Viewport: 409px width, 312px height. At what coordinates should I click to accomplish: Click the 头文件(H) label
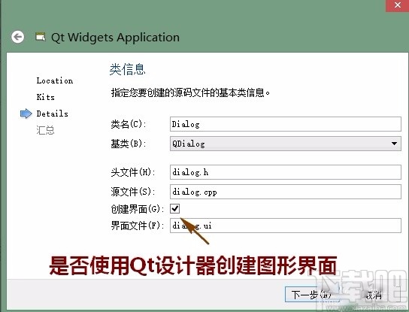[x=133, y=172]
